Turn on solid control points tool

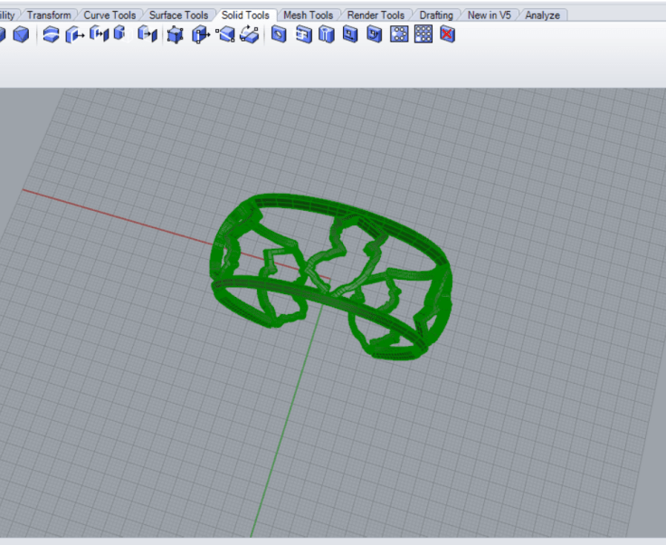(x=176, y=34)
